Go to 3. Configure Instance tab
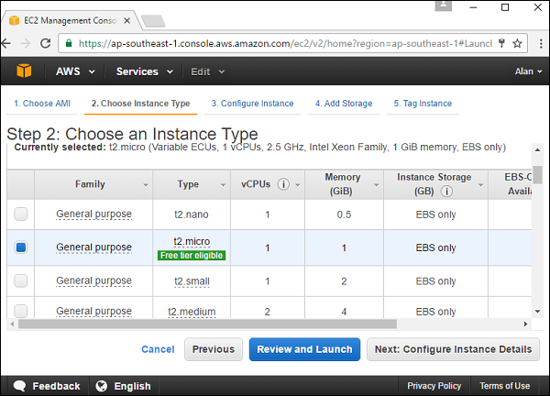 pyautogui.click(x=252, y=104)
